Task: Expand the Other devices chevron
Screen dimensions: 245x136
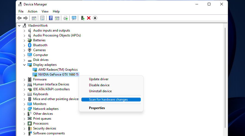Action: tap(24, 114)
